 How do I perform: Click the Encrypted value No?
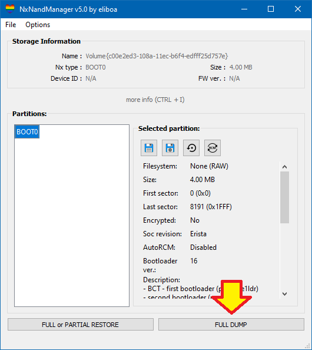coord(195,220)
